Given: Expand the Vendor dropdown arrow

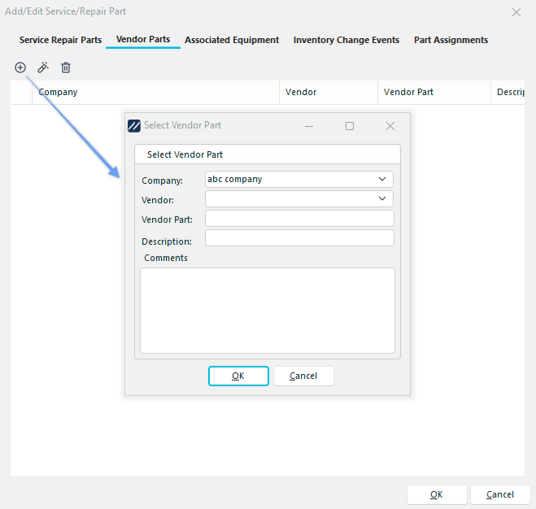Looking at the screenshot, I should [x=382, y=198].
